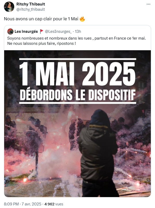View the 4 962 vues count
This screenshot has width=155, height=208.
(54, 204)
